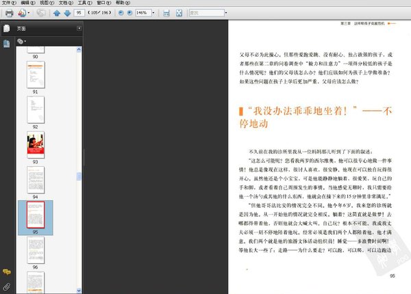Go to the next page with the down arrow
Viewport: 411px width, 294px height.
67,13
